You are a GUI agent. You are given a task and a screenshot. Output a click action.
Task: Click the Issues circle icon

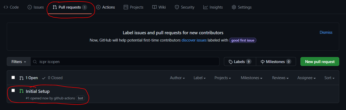(x=30, y=7)
